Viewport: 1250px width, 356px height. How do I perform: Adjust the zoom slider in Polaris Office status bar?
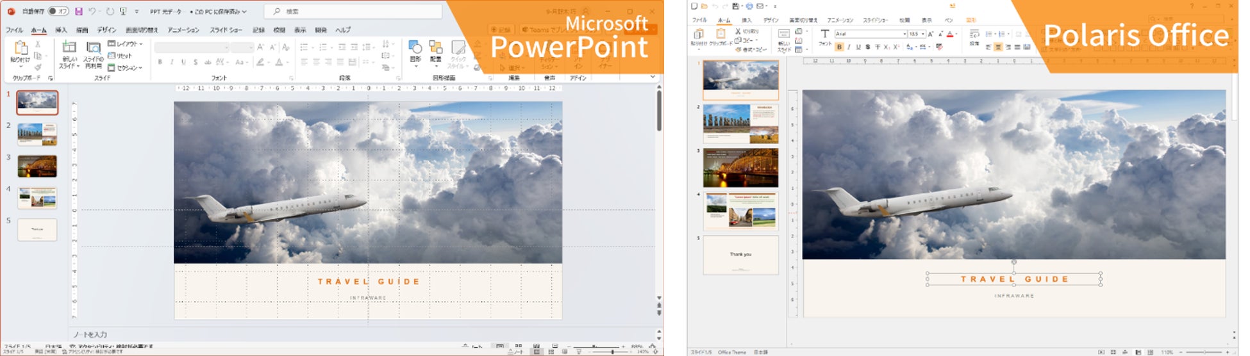(x=1204, y=352)
